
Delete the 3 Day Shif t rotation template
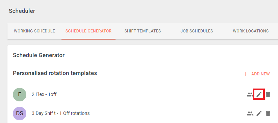coord(268,113)
